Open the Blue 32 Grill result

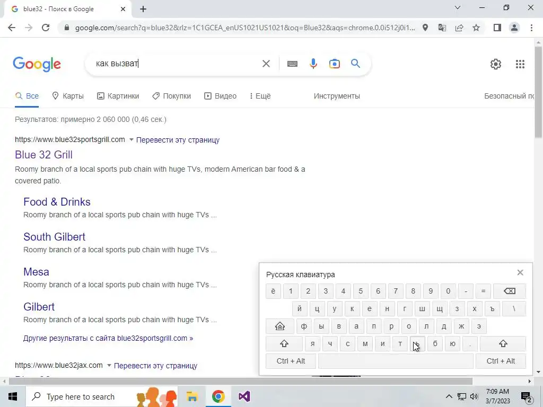43,155
